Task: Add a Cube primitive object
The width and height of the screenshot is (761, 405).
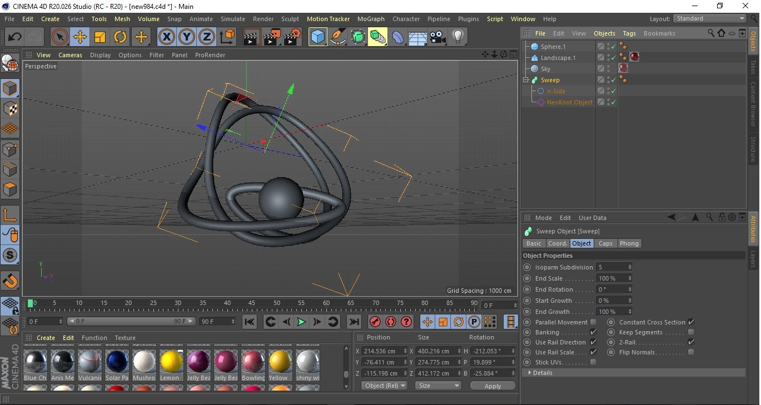Action: click(317, 37)
